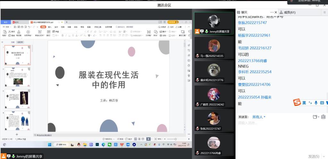Open the 插入 ribbon tab in WPS
Image resolution: width=328 pixels, height=159 pixels.
click(50, 27)
